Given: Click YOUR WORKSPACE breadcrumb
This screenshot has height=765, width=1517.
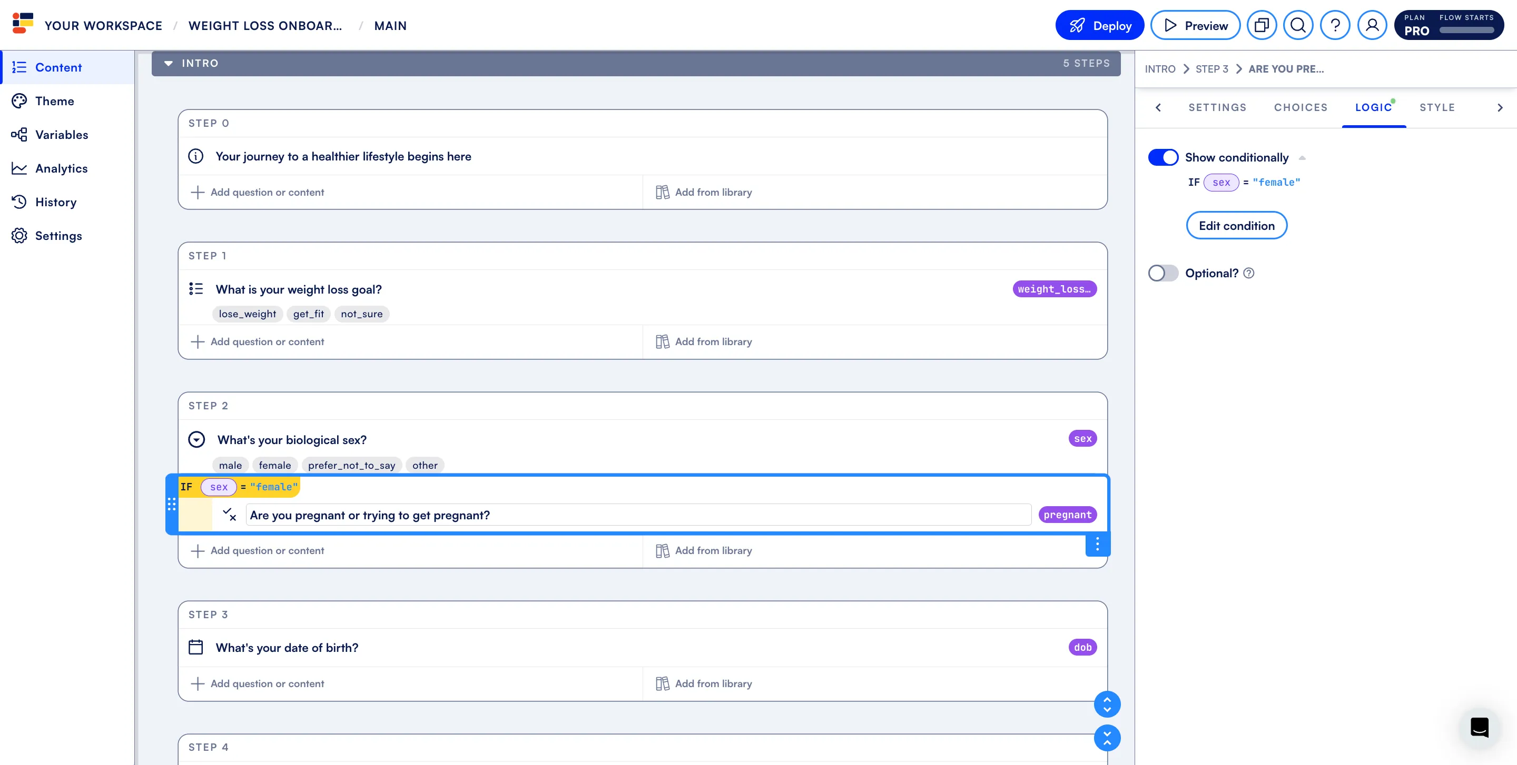Looking at the screenshot, I should [x=103, y=26].
